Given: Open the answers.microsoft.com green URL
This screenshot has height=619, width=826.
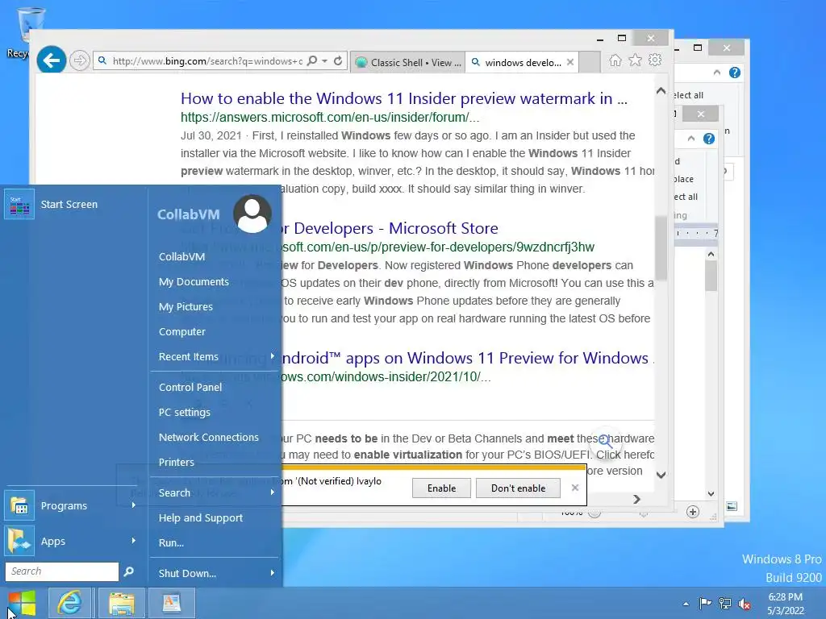Looking at the screenshot, I should (x=330, y=117).
